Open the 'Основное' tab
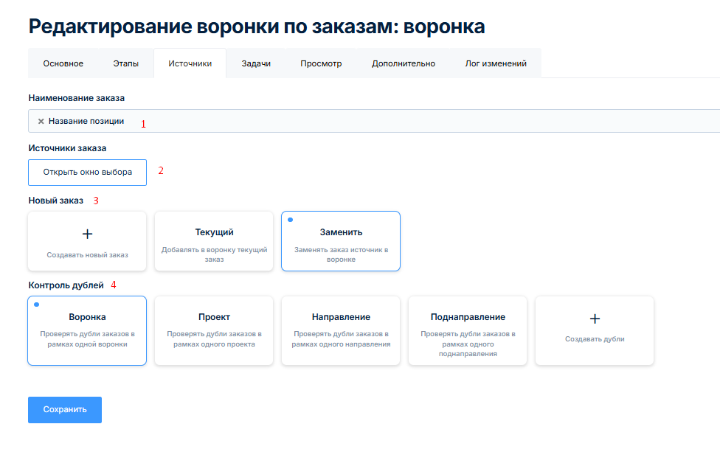 63,63
